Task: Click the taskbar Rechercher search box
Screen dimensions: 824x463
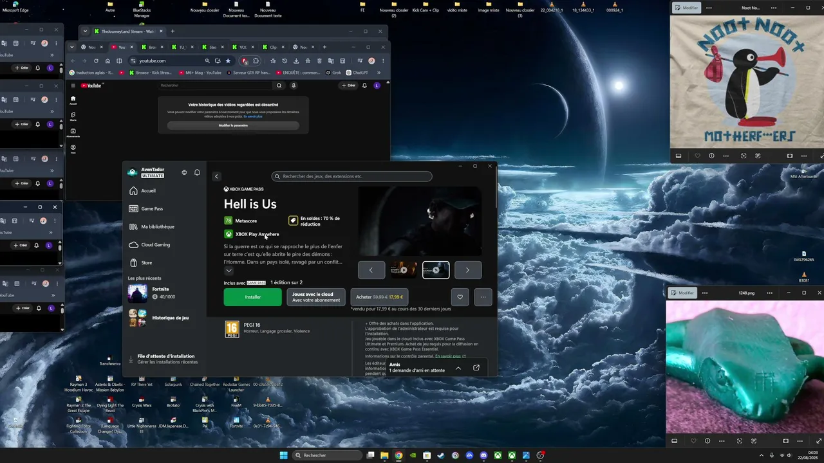Action: tap(327, 455)
